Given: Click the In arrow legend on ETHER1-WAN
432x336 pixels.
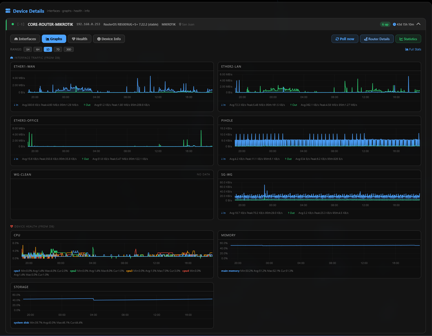Looking at the screenshot, I should [16, 105].
